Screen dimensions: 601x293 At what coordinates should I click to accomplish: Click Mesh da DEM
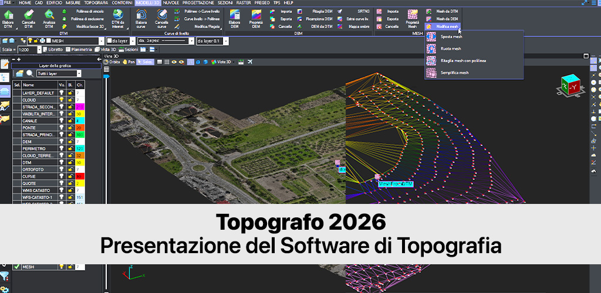[x=442, y=19]
